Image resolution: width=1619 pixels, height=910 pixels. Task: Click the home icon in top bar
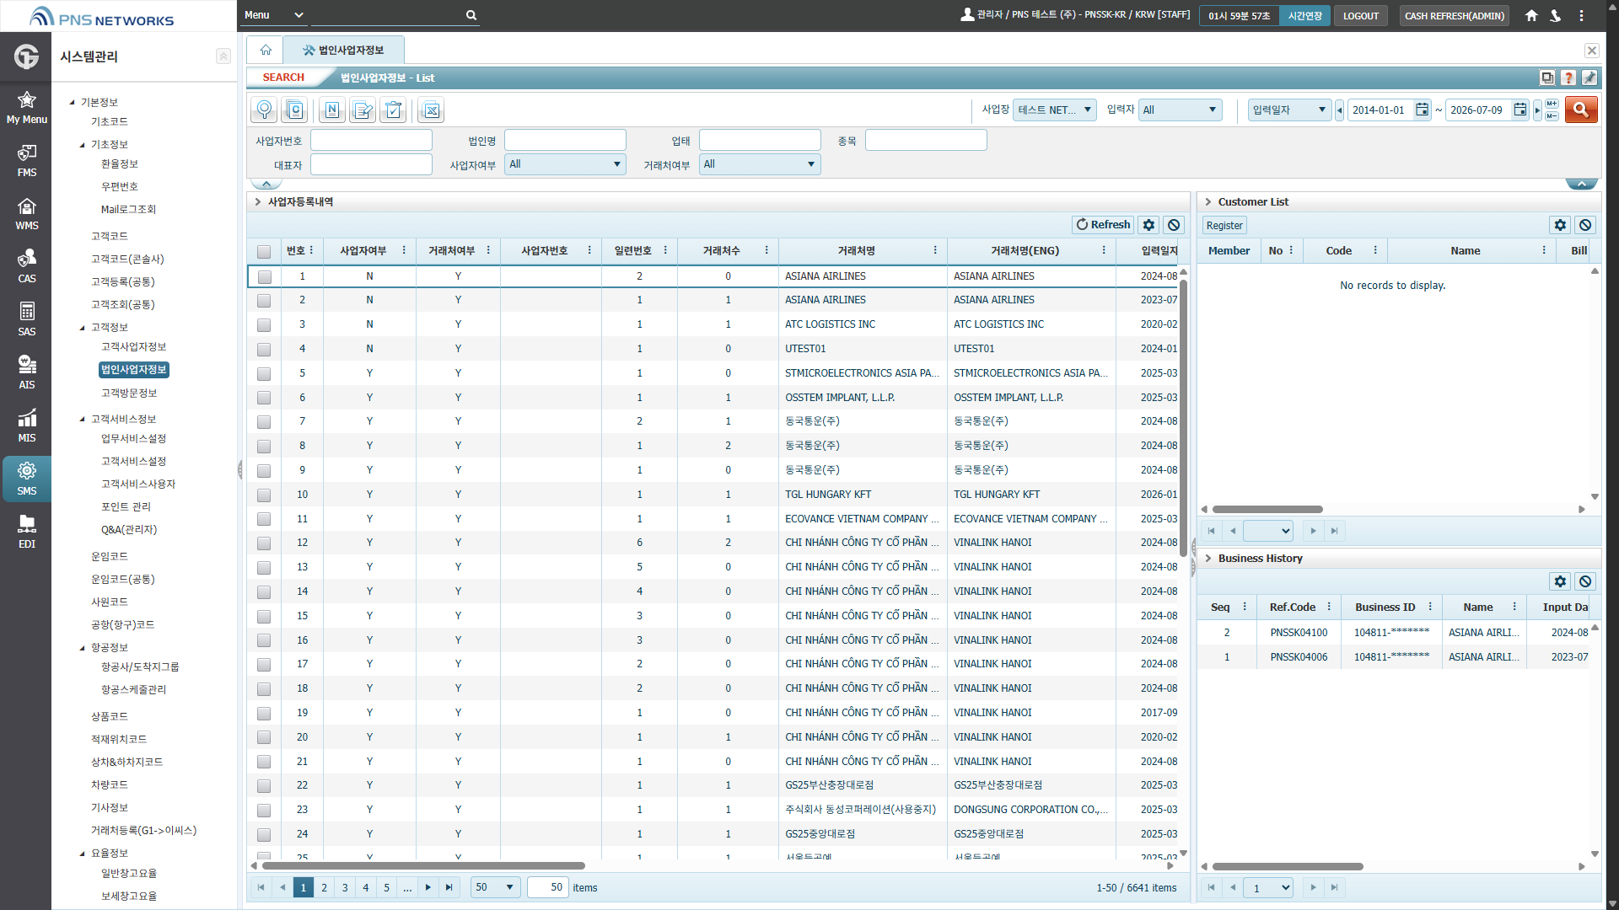click(x=1531, y=15)
